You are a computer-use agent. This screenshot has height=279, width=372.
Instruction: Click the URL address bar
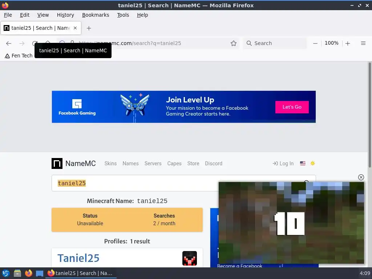click(x=148, y=43)
